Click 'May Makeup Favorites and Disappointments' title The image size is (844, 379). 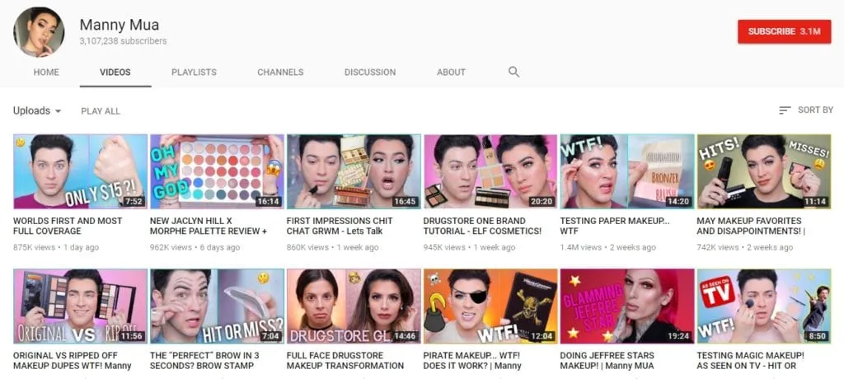pyautogui.click(x=749, y=227)
